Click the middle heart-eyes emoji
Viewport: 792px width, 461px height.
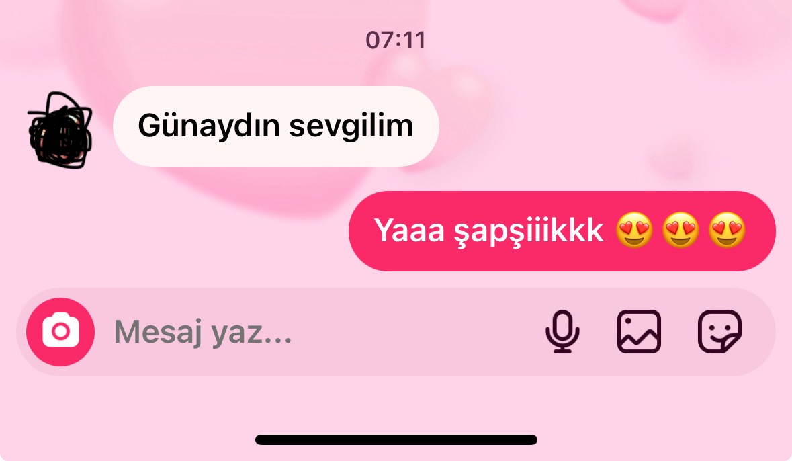tap(681, 230)
